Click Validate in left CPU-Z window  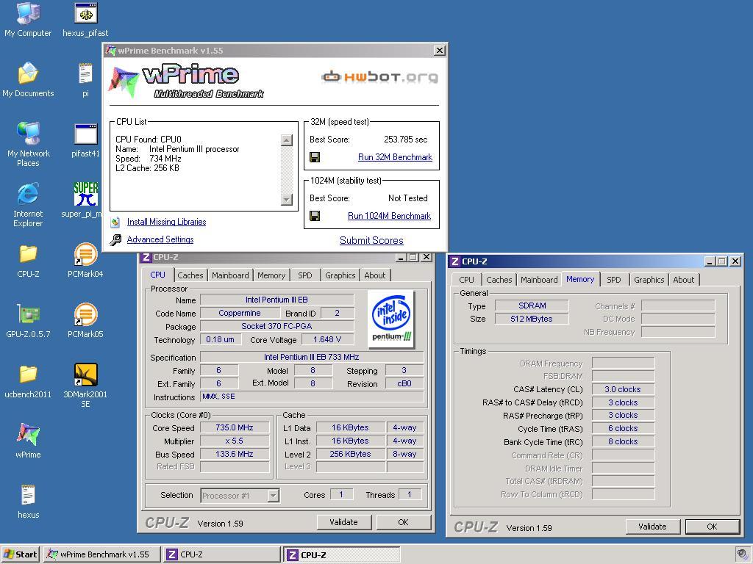[x=344, y=522]
